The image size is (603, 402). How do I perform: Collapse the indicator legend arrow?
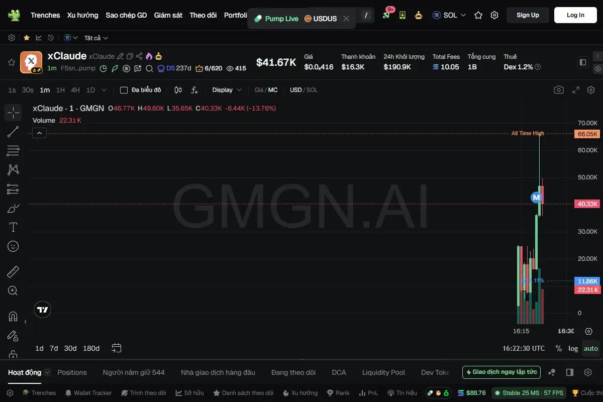click(40, 133)
